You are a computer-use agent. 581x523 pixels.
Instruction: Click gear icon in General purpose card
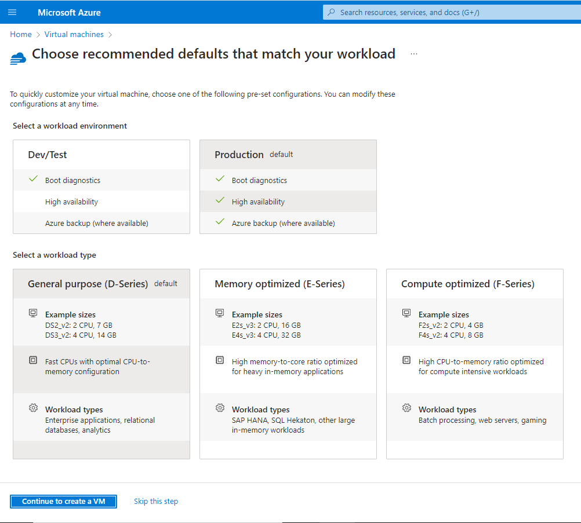pos(33,408)
